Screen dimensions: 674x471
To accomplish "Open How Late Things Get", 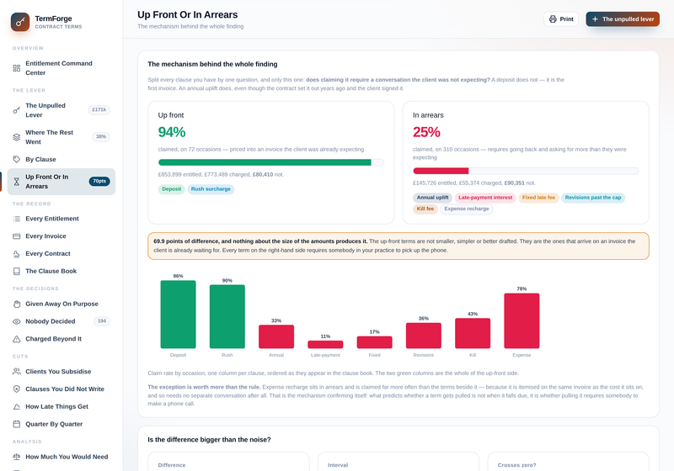I will pos(61,406).
